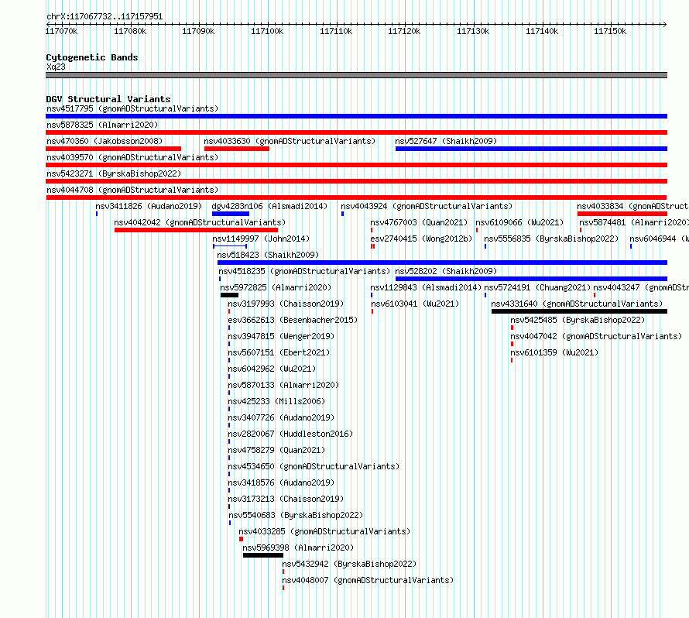Image resolution: width=689 pixels, height=618 pixels.
Task: Open nsv5423271 (ByrskaBishop2022) label
Action: (114, 173)
